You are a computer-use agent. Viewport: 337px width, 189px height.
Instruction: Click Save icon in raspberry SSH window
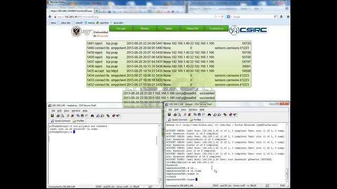pyautogui.click(x=52, y=115)
